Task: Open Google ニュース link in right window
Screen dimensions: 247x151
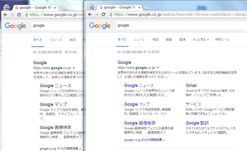Action: tap(139, 86)
